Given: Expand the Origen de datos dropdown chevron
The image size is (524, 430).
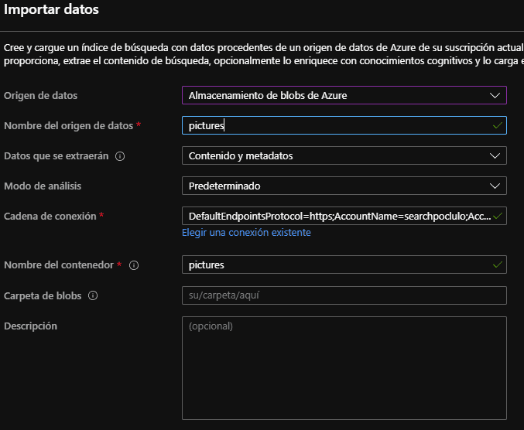Looking at the screenshot, I should [x=495, y=95].
